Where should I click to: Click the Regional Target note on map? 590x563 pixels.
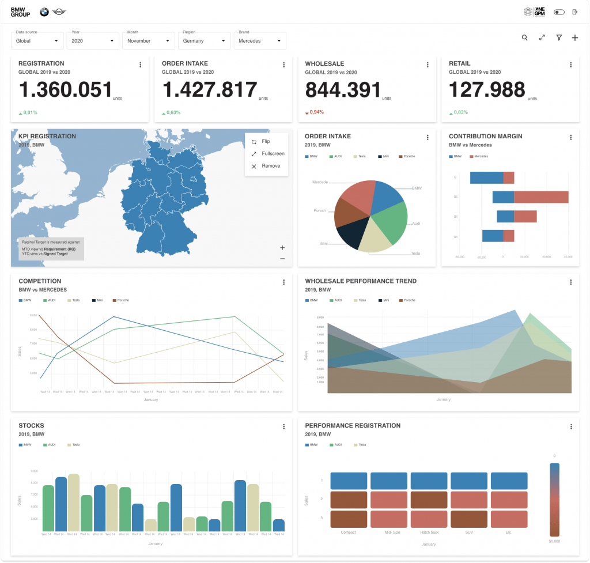click(51, 248)
